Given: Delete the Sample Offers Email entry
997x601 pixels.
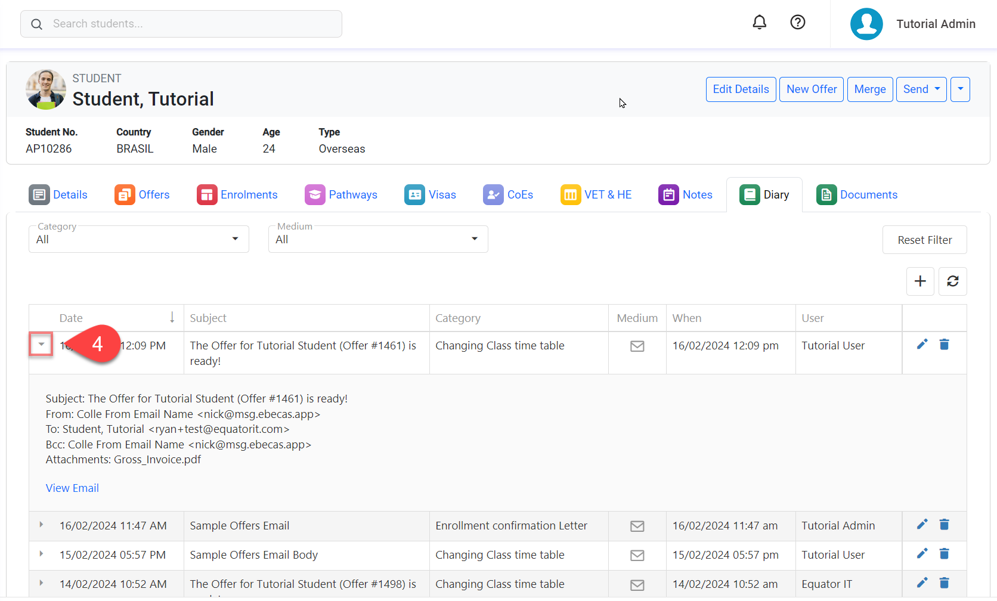Looking at the screenshot, I should tap(944, 524).
